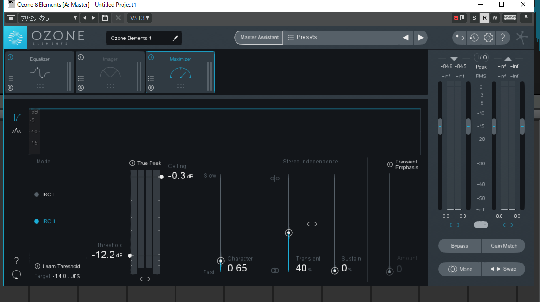Screen dimensions: 540x302
Task: Click the pencil icon to rename preset
Action: point(175,38)
